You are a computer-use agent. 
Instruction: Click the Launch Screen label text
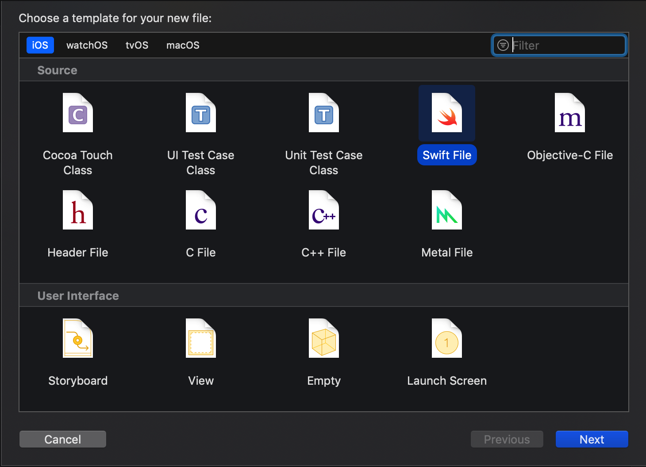coord(447,381)
